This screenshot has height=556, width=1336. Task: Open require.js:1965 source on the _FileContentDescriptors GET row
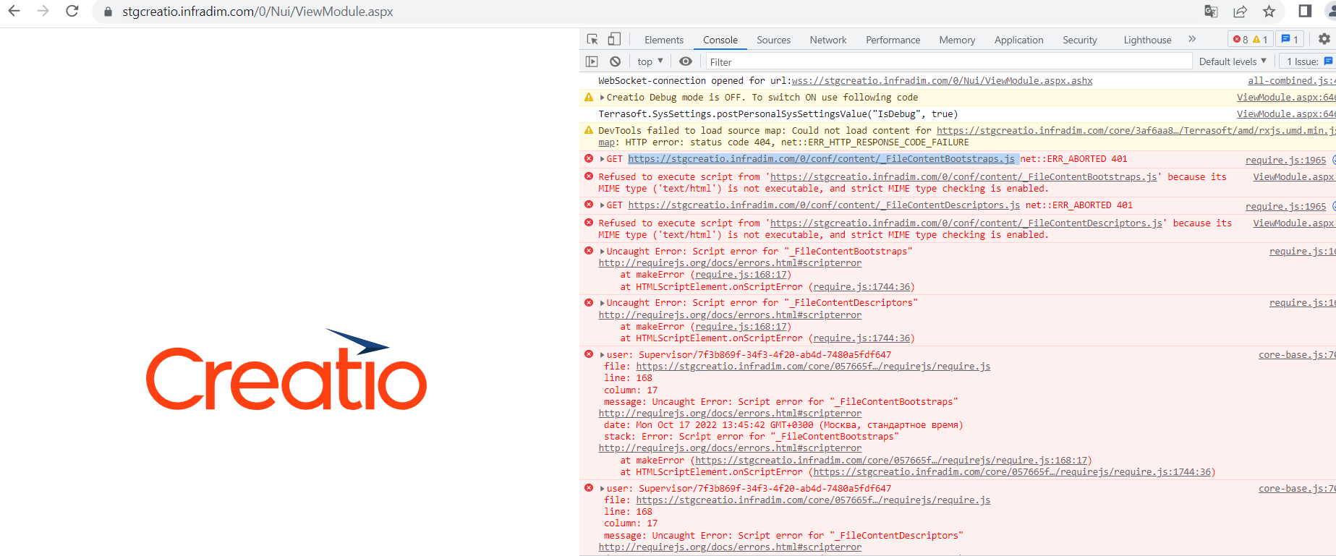1285,206
